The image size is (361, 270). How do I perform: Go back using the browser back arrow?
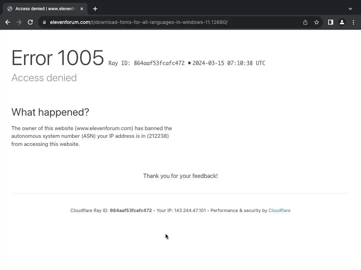tap(8, 22)
